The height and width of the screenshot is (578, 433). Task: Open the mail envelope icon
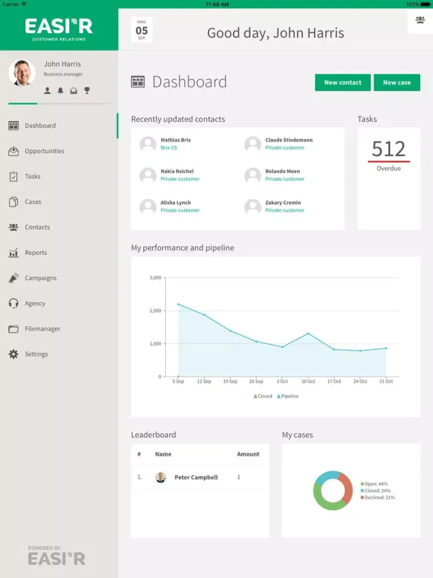point(74,90)
